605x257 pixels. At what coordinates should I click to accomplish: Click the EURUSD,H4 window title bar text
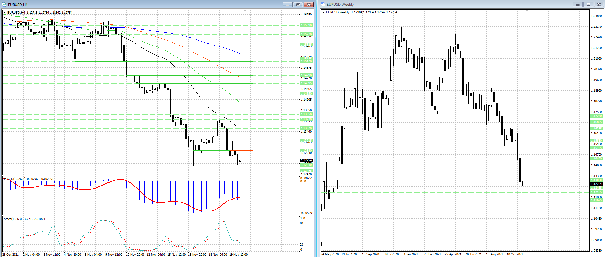point(18,5)
